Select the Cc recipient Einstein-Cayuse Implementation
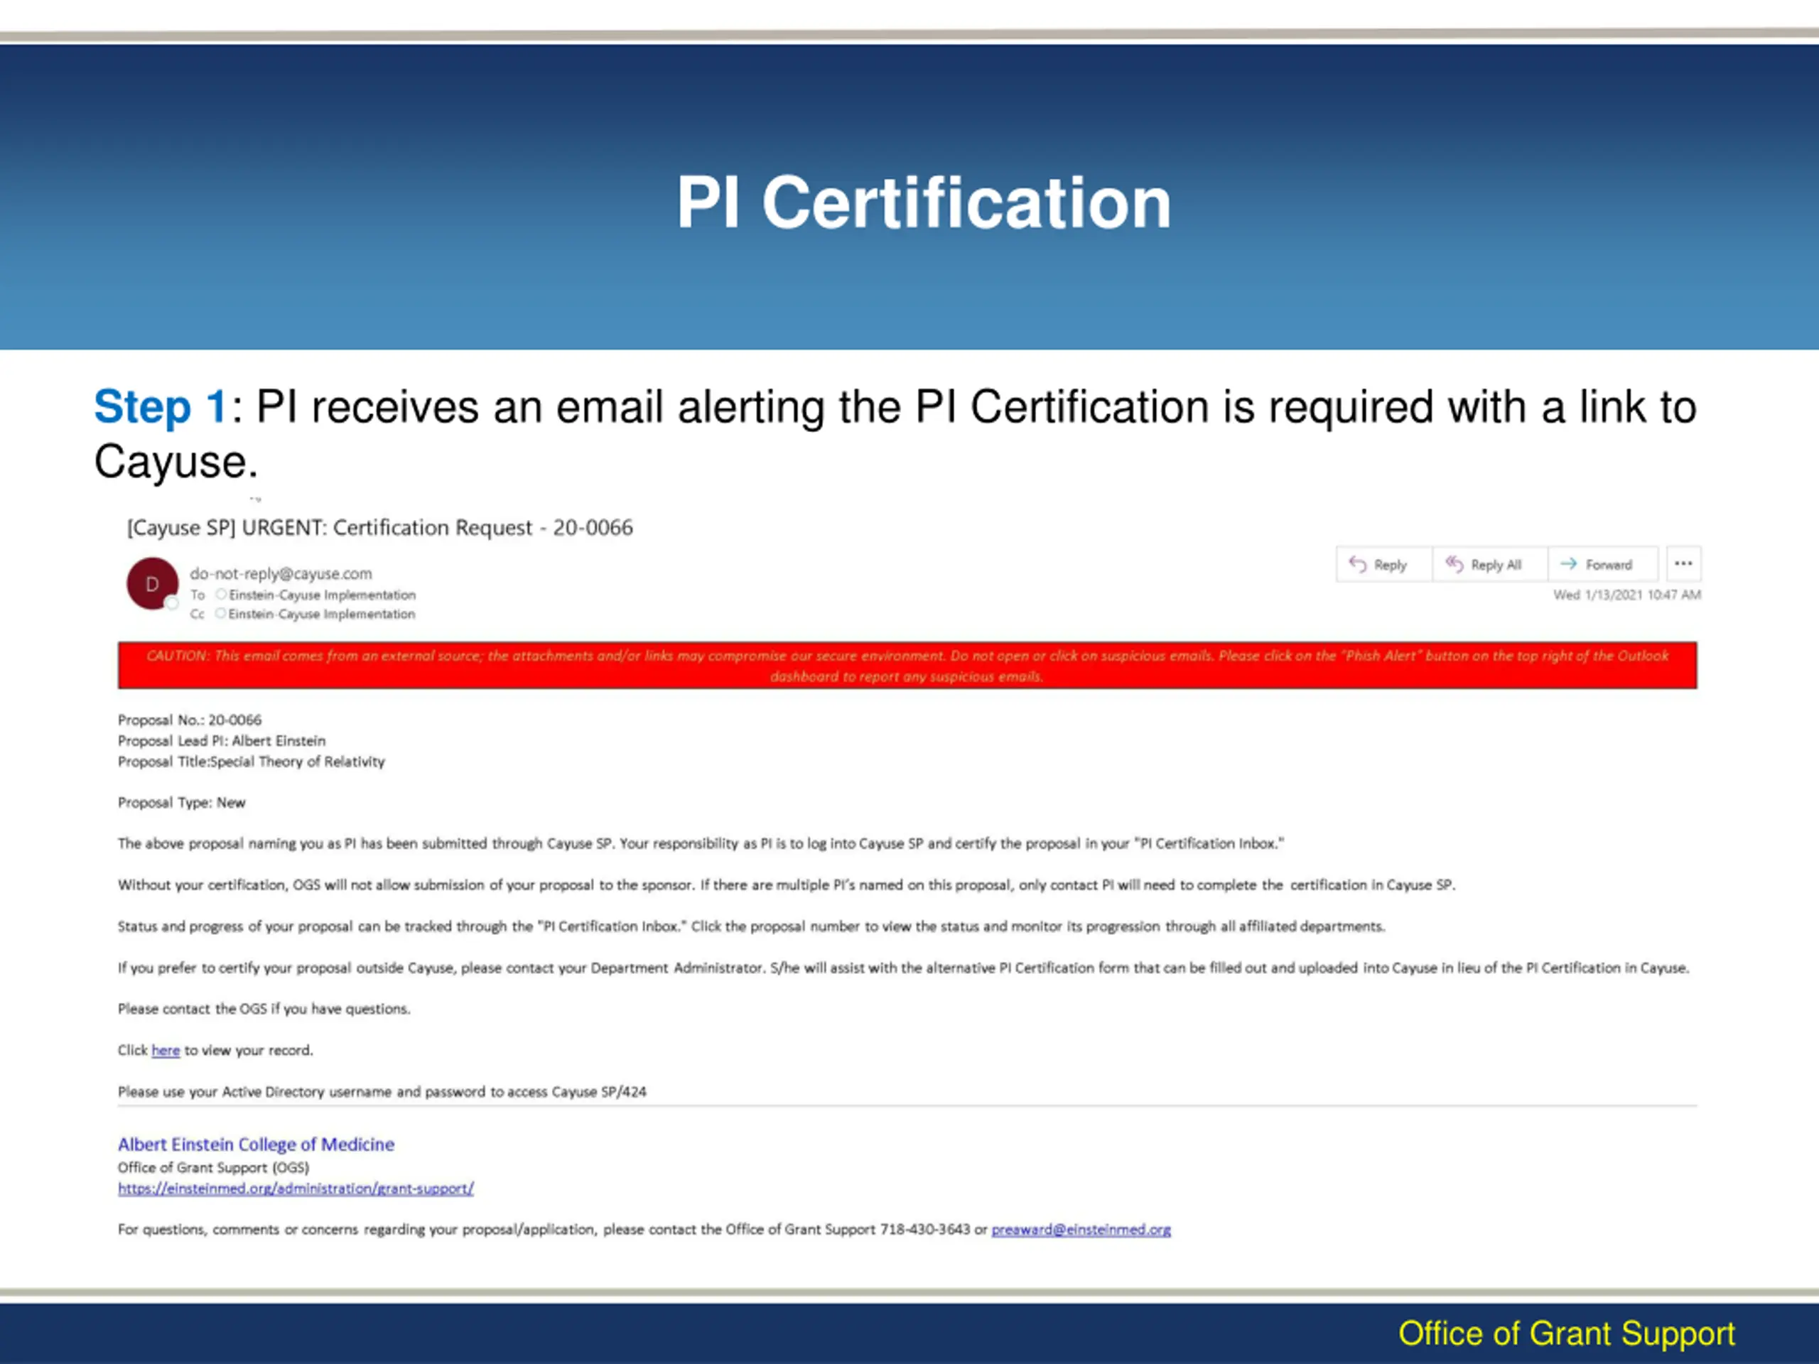This screenshot has width=1819, height=1364. tap(320, 615)
